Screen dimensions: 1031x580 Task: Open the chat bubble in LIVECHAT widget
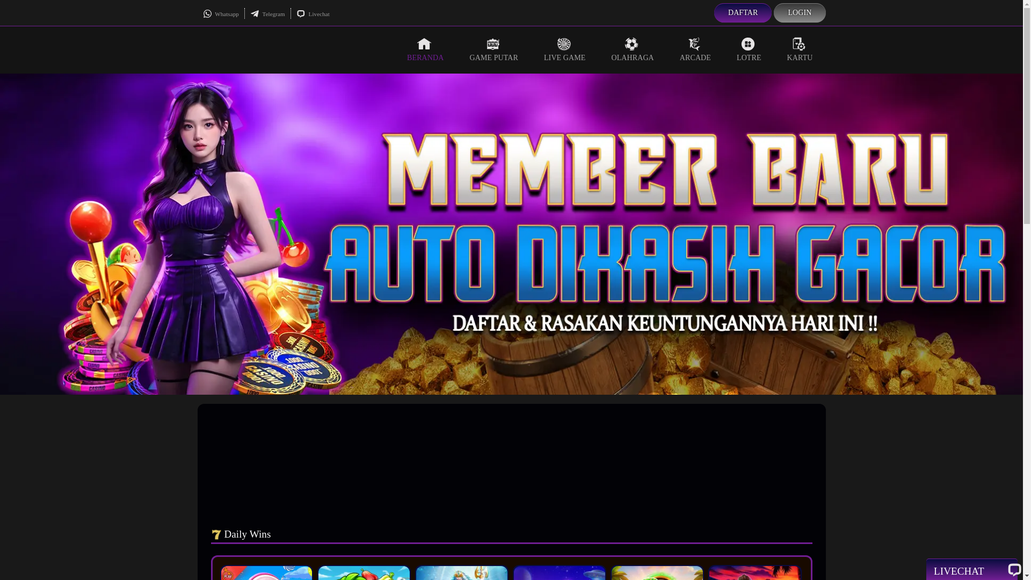tap(1014, 570)
